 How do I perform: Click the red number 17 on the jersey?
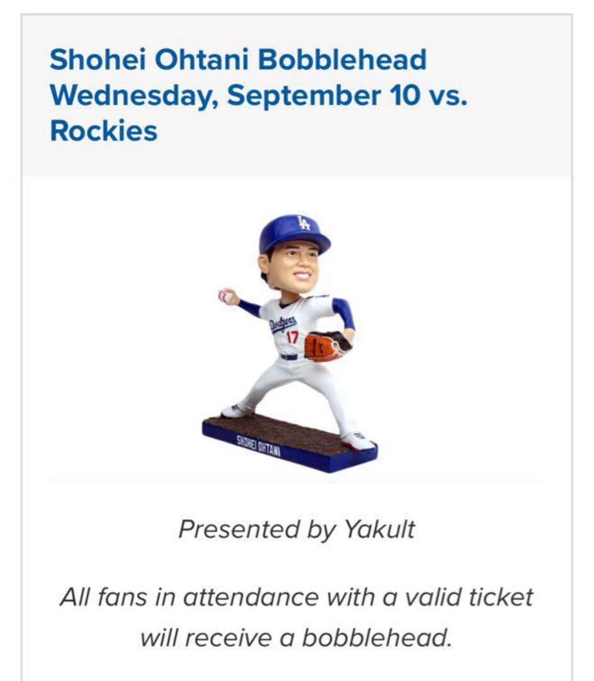tap(292, 338)
